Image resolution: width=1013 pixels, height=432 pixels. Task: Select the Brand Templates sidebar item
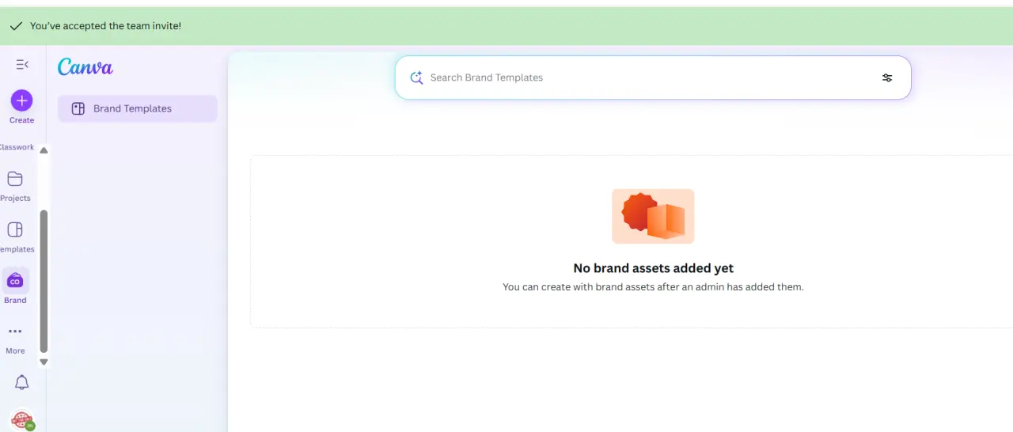click(137, 108)
